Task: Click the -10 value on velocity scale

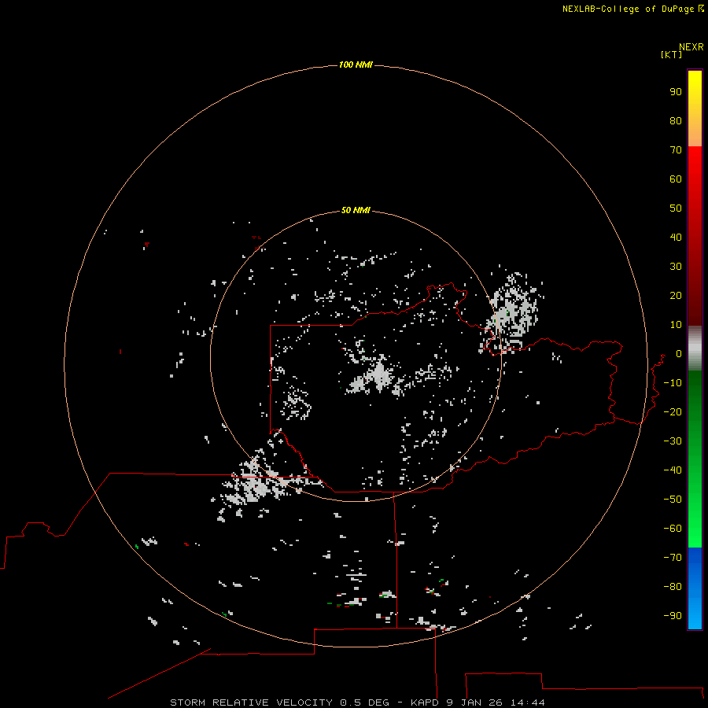Action: [x=673, y=383]
